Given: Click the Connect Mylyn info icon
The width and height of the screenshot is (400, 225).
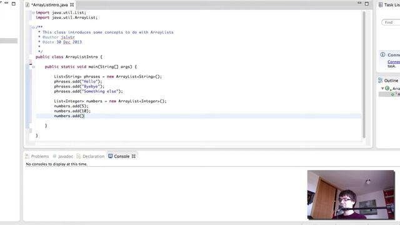Looking at the screenshot, I should point(382,54).
